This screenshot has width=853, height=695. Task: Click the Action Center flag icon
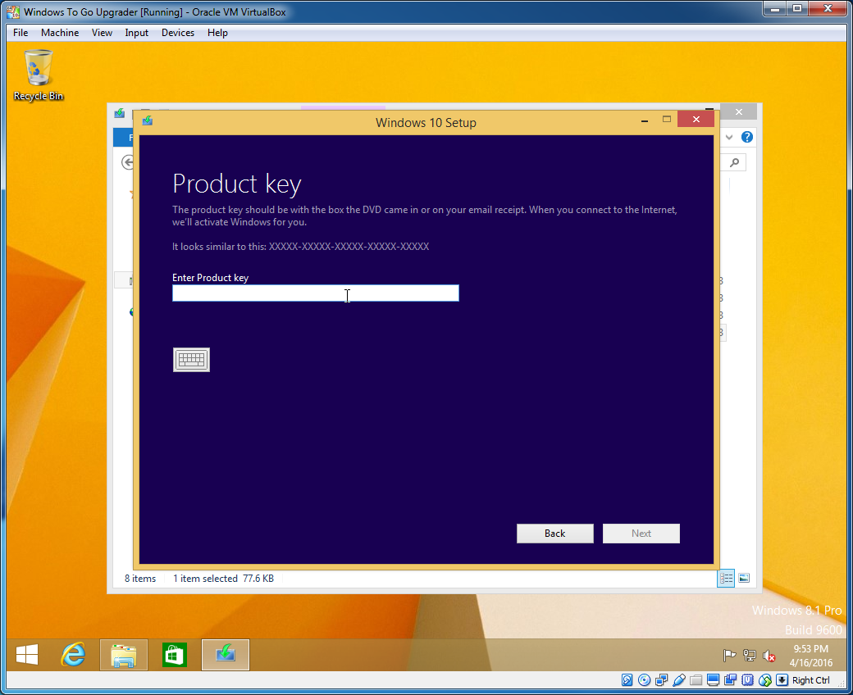[x=729, y=656]
